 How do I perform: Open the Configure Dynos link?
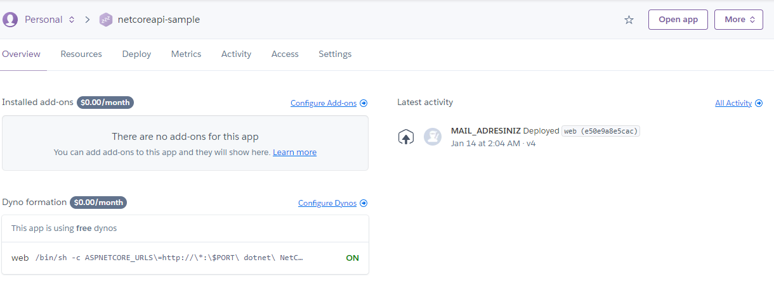(327, 203)
